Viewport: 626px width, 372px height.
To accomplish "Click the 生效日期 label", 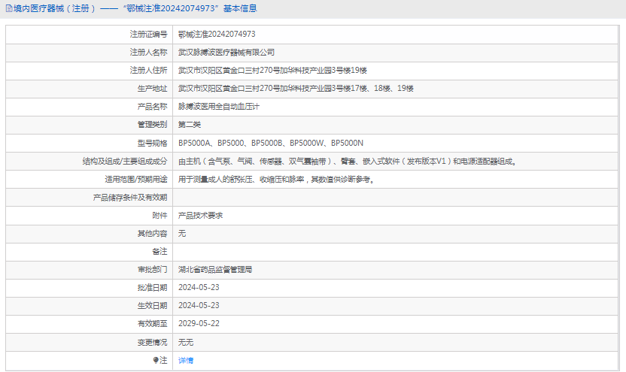I will point(153,306).
